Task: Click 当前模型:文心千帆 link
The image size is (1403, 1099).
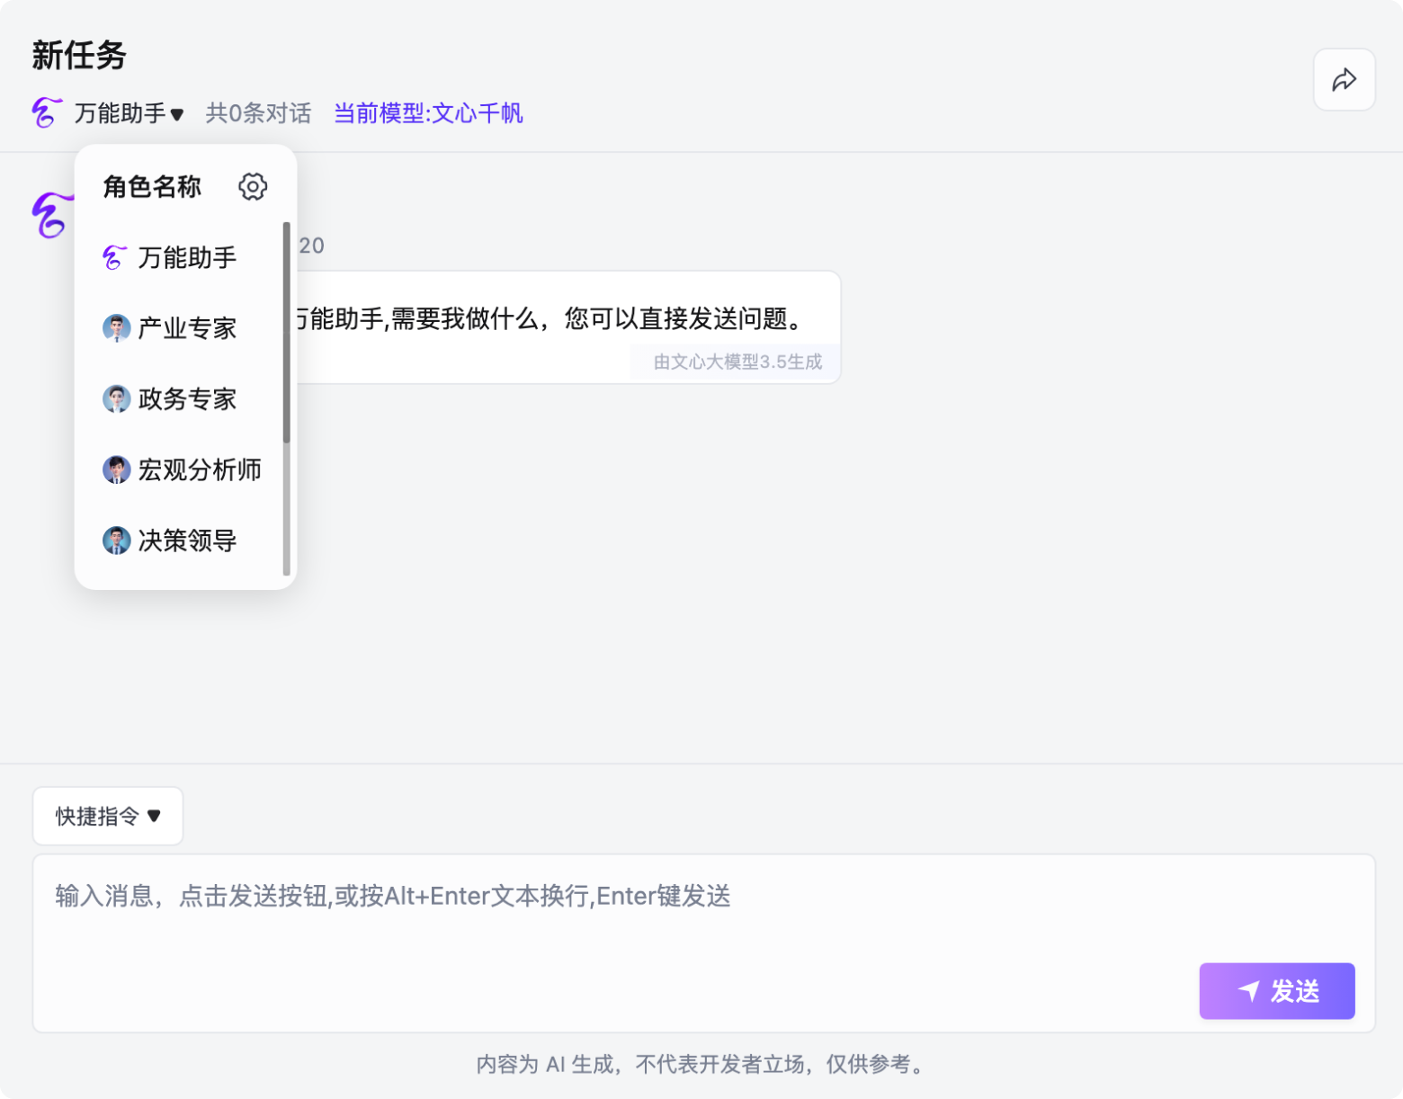Action: click(x=428, y=113)
